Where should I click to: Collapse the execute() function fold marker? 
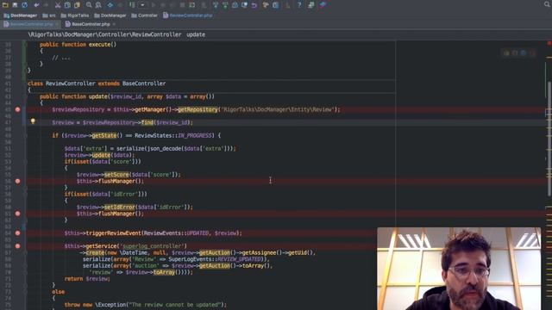coord(24,45)
